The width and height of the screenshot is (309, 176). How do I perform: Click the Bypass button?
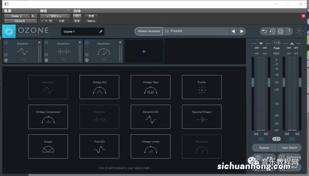pyautogui.click(x=264, y=147)
